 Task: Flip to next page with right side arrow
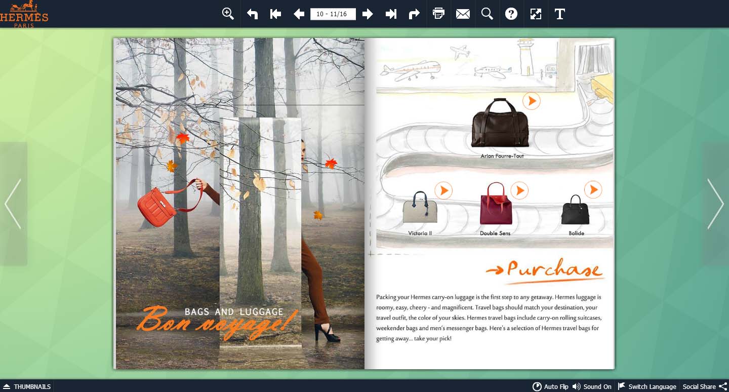pyautogui.click(x=715, y=204)
